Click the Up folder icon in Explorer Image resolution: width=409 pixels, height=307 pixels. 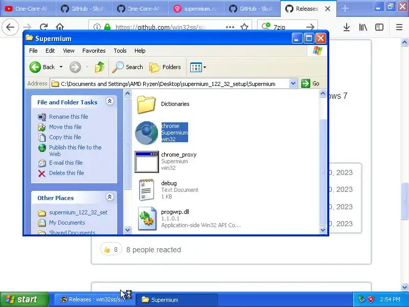tap(99, 67)
